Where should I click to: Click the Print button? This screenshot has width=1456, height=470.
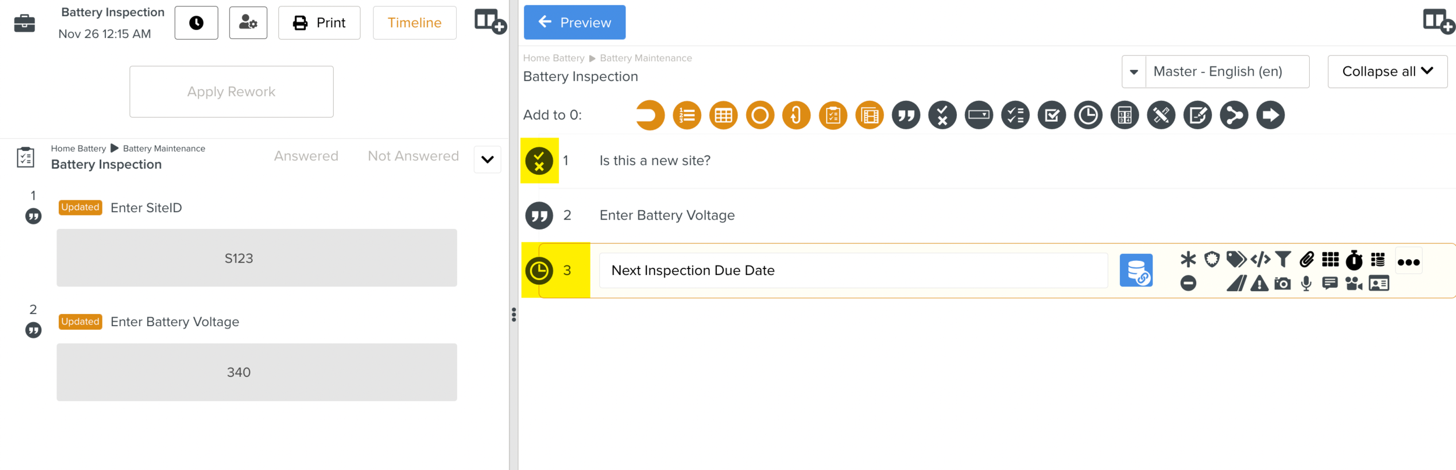point(319,23)
